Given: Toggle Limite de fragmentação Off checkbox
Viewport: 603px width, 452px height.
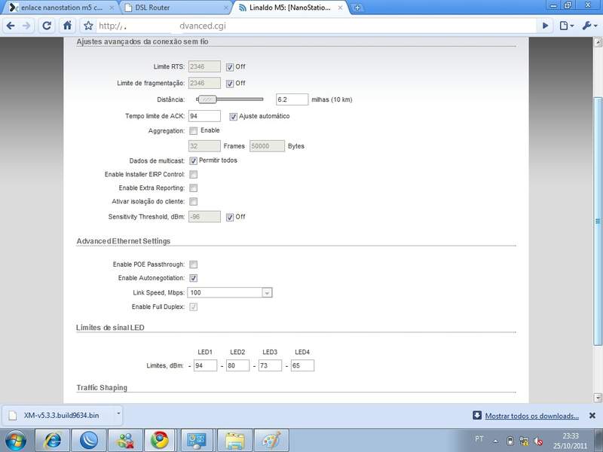Looking at the screenshot, I should click(x=230, y=84).
